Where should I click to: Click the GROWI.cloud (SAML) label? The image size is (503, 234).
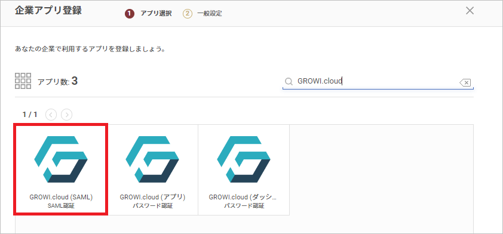pyautogui.click(x=61, y=198)
